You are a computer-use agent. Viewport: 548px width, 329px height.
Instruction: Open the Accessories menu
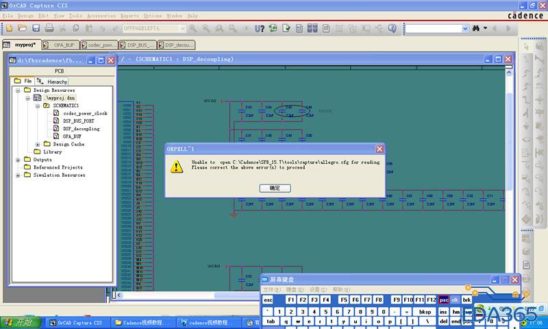point(101,16)
